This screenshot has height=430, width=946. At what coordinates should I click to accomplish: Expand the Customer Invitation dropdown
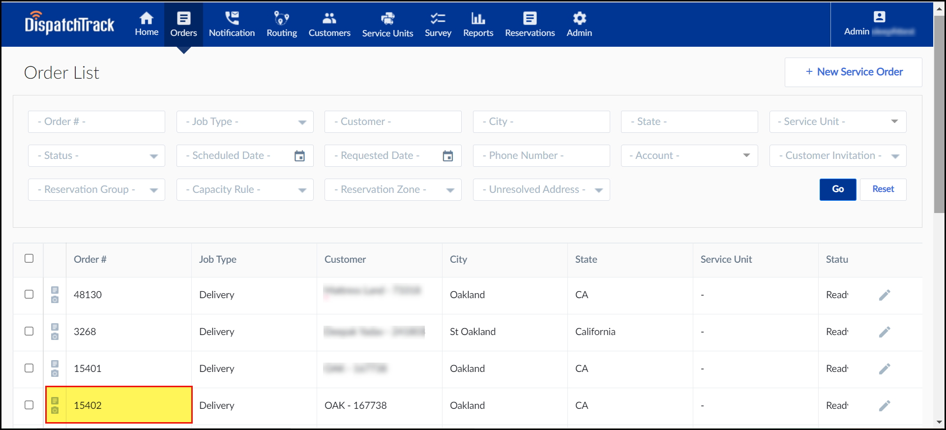point(838,155)
